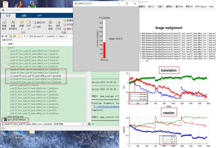The image size is (216, 148).
Task: Click the folder icon at path start
Action: 19,36
